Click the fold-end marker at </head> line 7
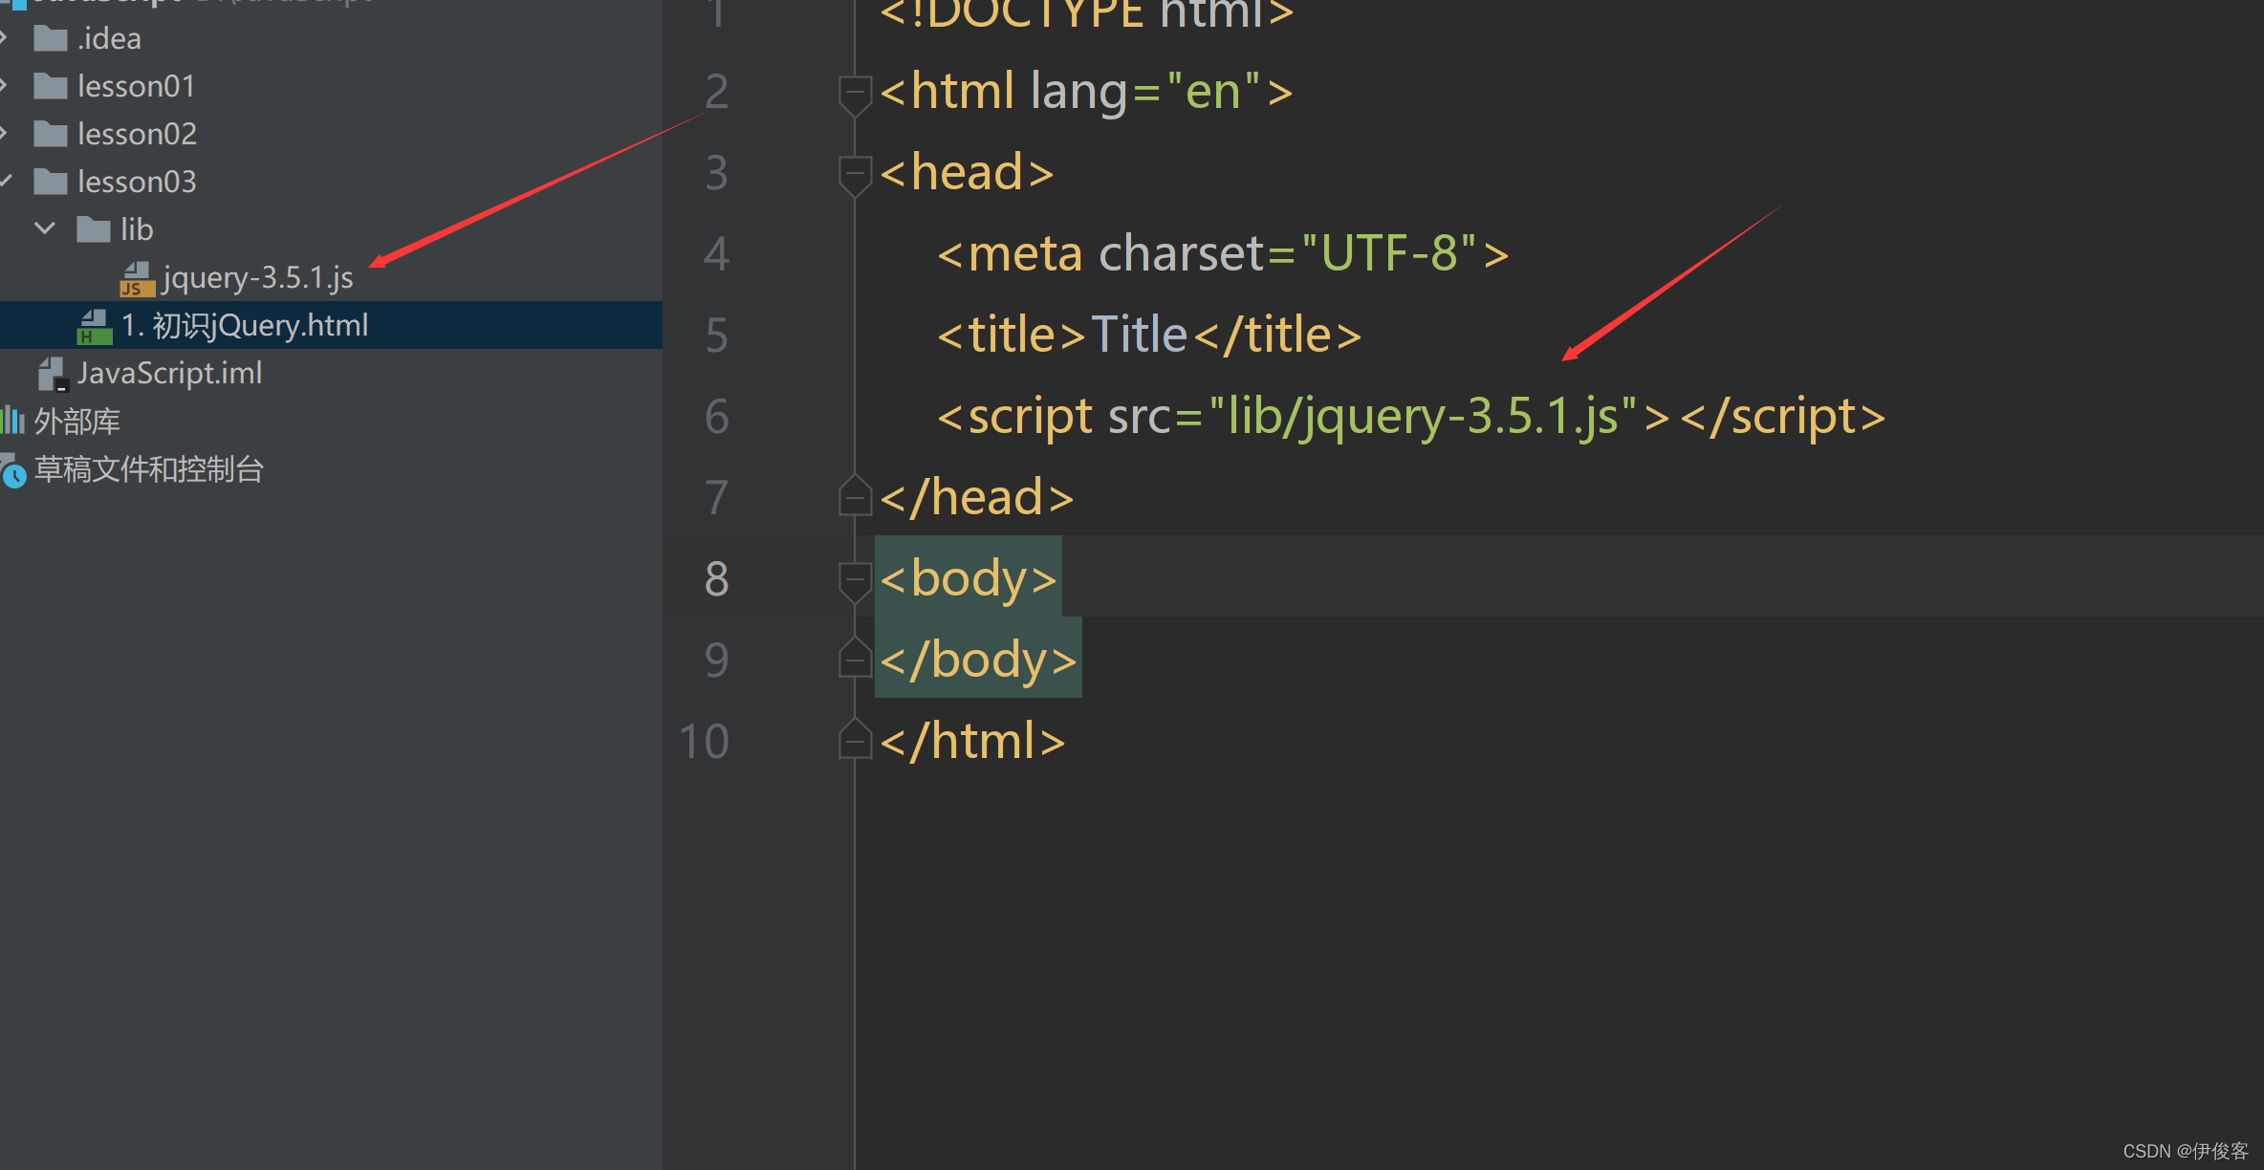2264x1170 pixels. pos(855,495)
